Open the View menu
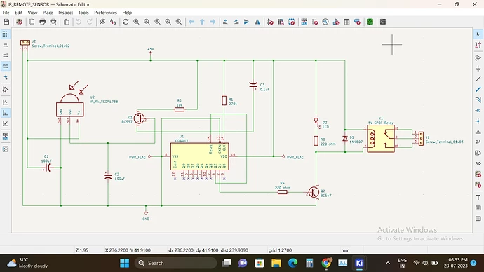Image resolution: width=484 pixels, height=272 pixels. pos(32,13)
